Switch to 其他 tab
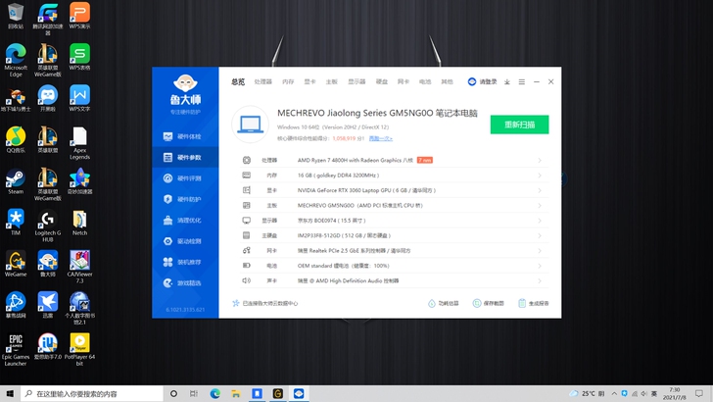713x402 pixels. (x=447, y=82)
